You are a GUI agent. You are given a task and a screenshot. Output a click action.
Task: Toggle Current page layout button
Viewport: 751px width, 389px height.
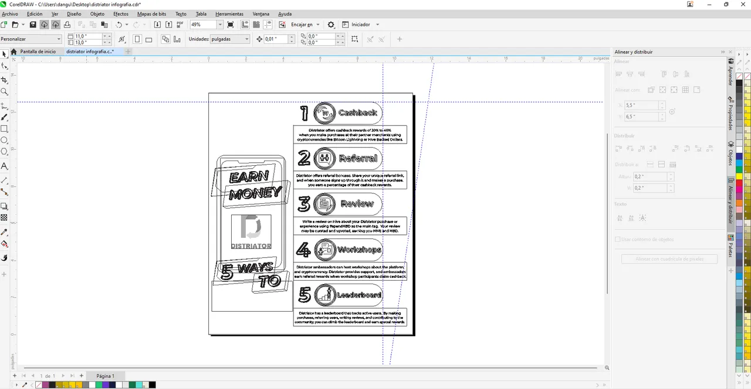[x=177, y=39]
